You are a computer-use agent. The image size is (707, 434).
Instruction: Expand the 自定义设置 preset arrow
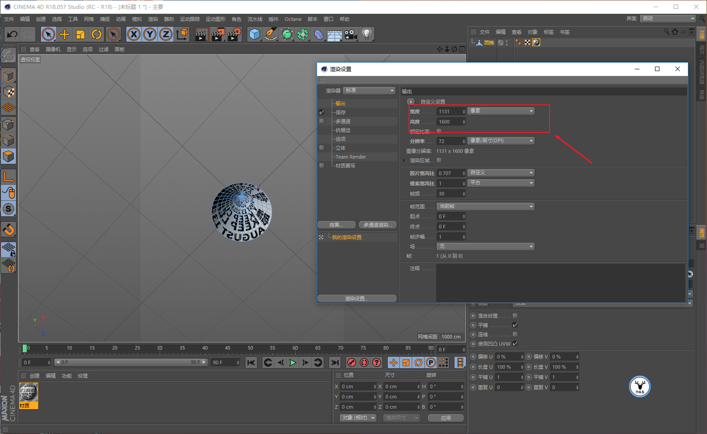pos(410,102)
